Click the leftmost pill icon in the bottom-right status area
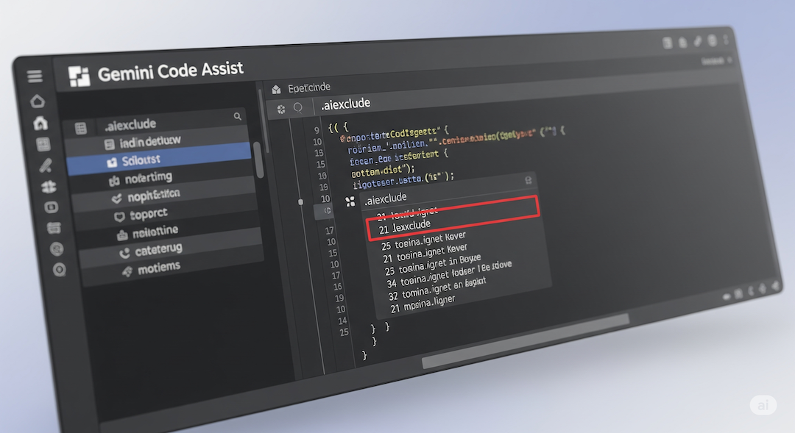The width and height of the screenshot is (795, 433). (x=727, y=296)
